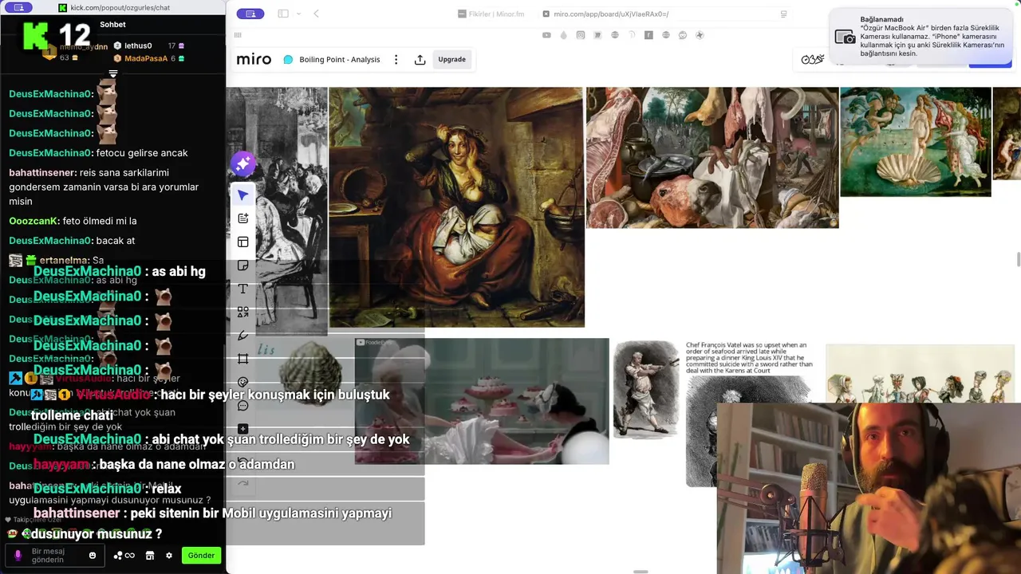Click the reader view icon in address bar

click(x=783, y=14)
